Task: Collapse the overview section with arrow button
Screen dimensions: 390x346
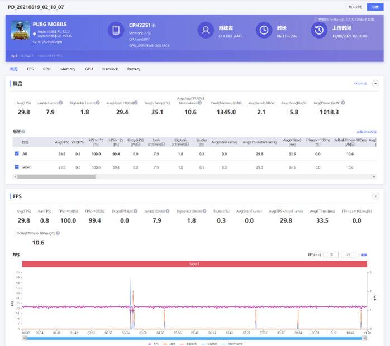Action: tap(375, 83)
